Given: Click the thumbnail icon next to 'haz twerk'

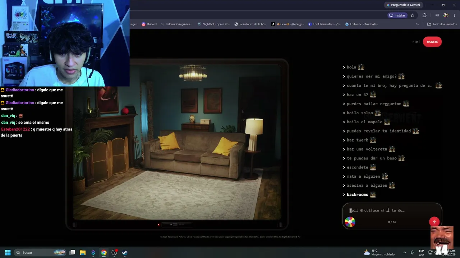Looking at the screenshot, I should [373, 140].
